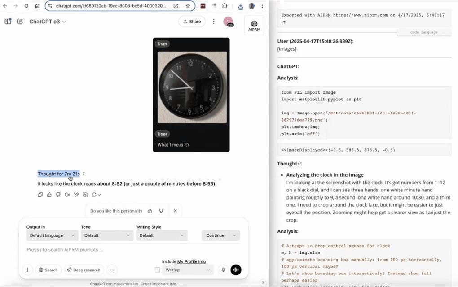Open more tools ellipsis

[x=112, y=270]
